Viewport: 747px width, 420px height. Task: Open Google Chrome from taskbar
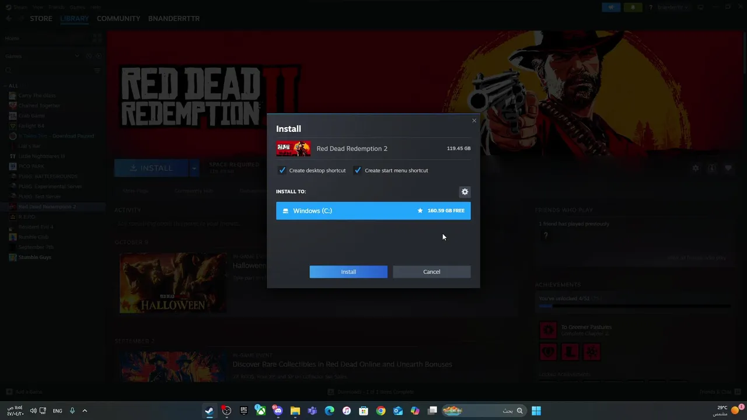tap(381, 411)
